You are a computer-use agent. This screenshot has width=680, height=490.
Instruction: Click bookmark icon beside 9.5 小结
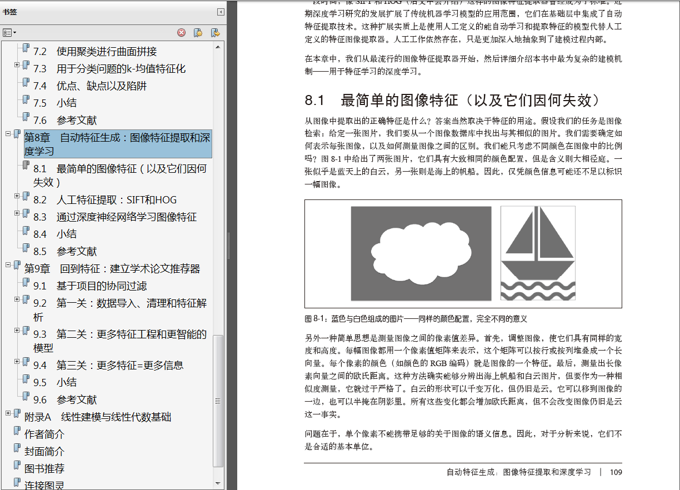[x=26, y=379]
